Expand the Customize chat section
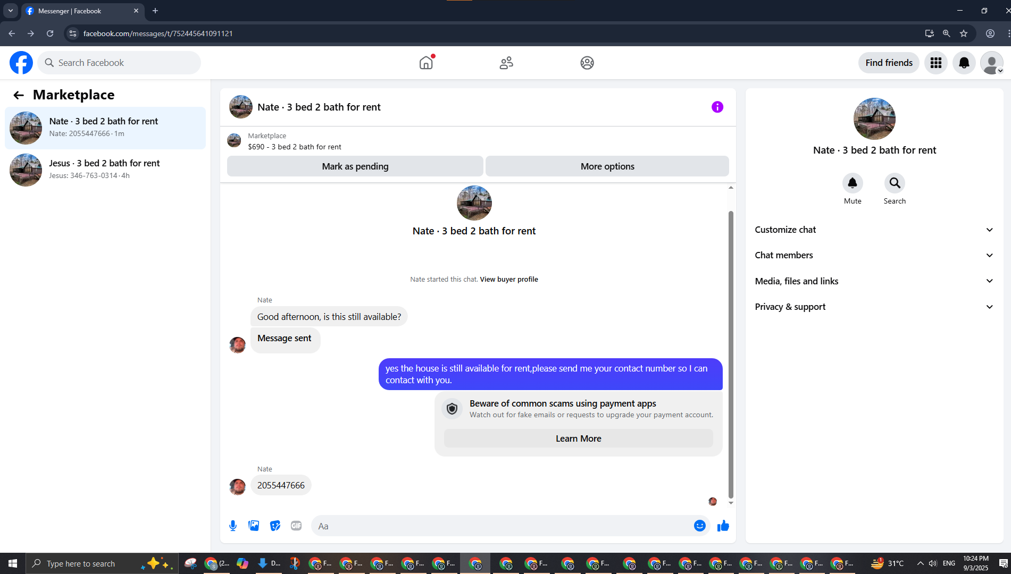The height and width of the screenshot is (574, 1011). coord(874,230)
